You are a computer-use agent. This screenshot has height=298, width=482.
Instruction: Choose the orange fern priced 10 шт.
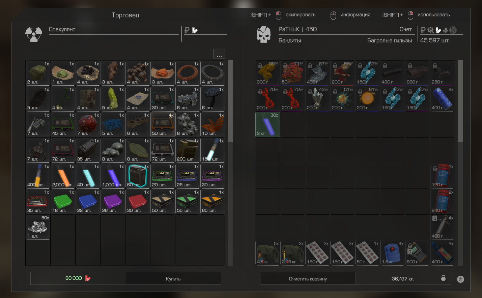pyautogui.click(x=212, y=124)
